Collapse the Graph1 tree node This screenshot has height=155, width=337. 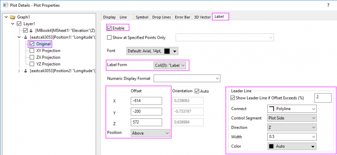pos(6,17)
